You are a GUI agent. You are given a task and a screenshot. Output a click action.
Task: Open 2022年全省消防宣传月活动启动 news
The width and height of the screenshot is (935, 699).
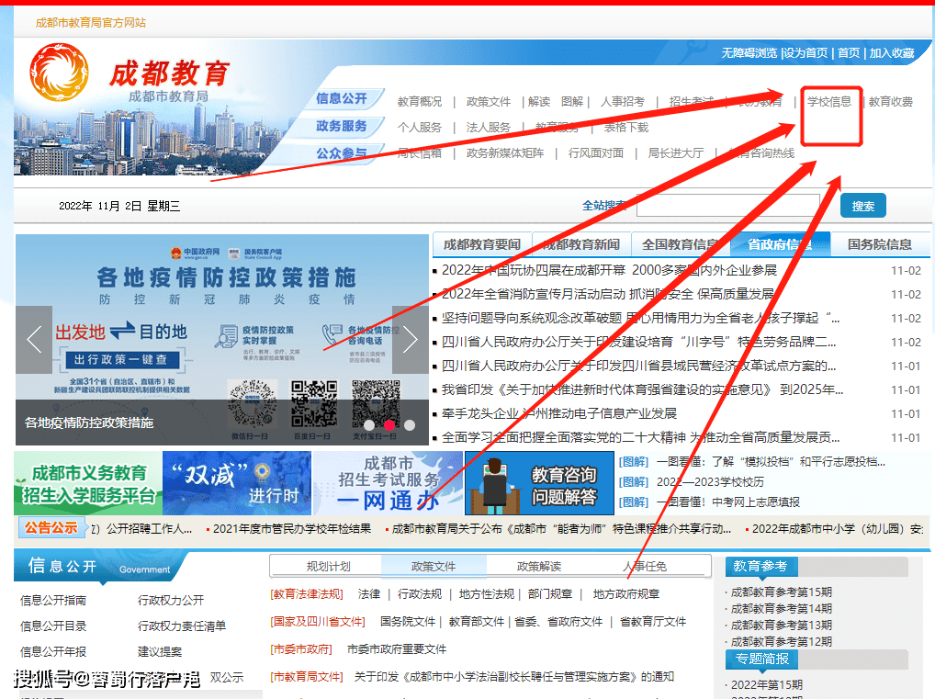(608, 294)
